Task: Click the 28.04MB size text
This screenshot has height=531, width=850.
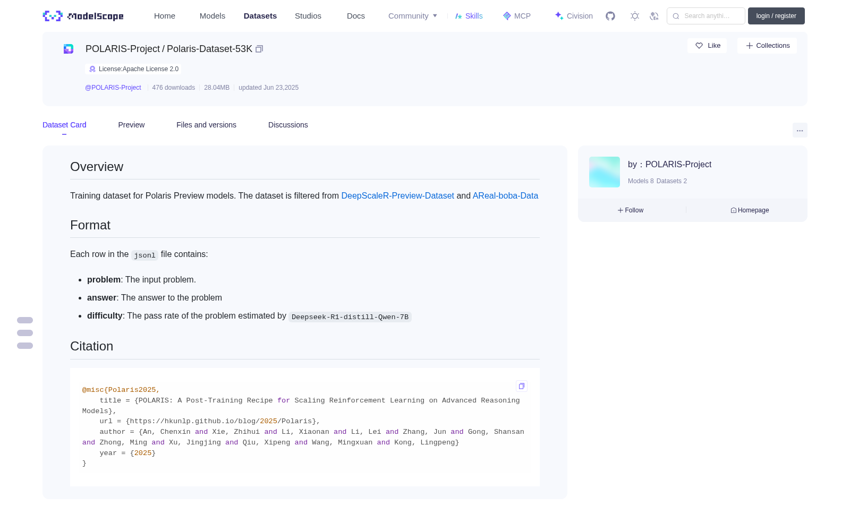Action: click(217, 88)
